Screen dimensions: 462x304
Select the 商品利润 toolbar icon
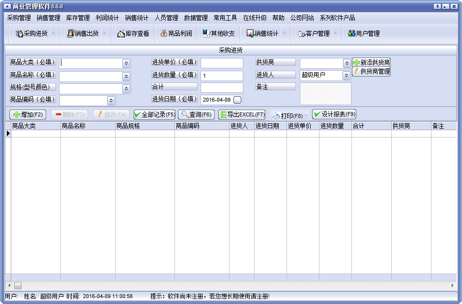[176, 33]
